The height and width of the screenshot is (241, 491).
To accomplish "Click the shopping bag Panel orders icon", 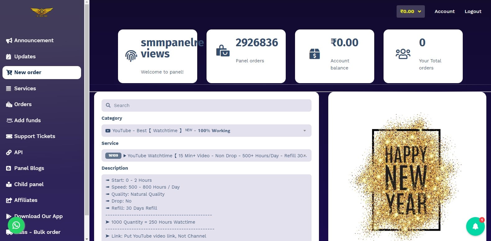I will pos(223,51).
